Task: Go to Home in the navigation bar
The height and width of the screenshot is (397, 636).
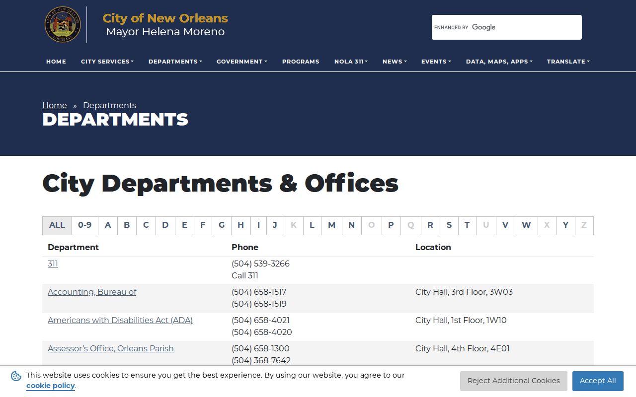Action: point(56,62)
